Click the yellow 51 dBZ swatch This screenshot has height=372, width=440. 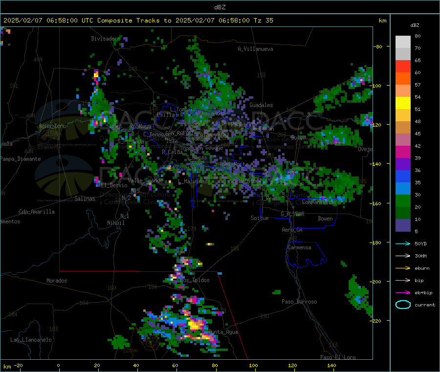coord(403,103)
